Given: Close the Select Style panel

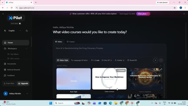Looking at the screenshot, I should click(160, 66).
